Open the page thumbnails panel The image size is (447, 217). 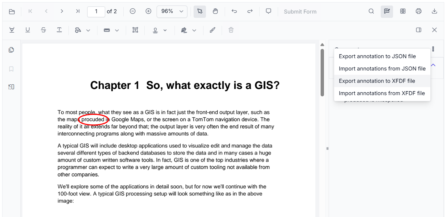[x=11, y=50]
